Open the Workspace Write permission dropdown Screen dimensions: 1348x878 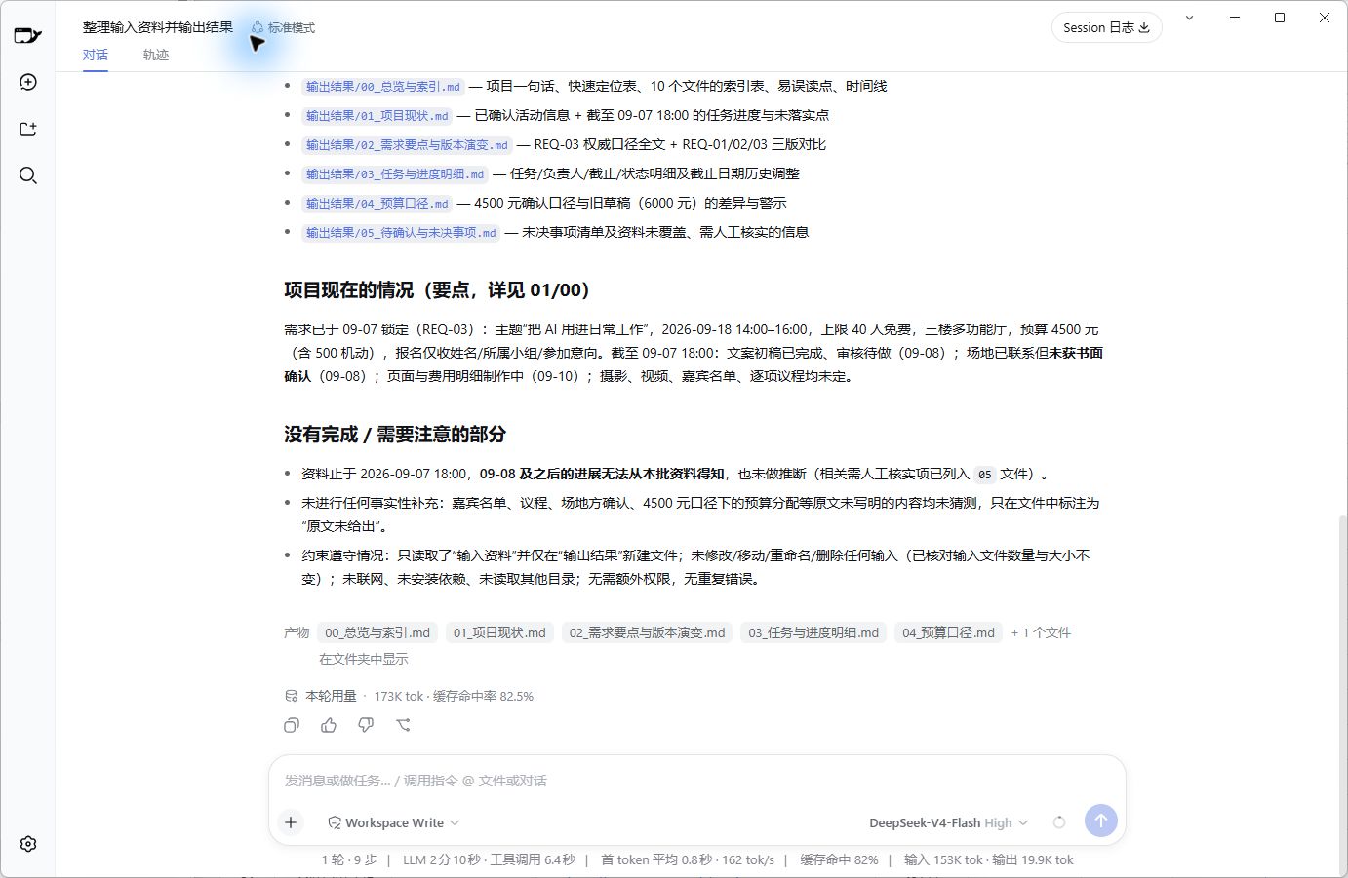394,822
